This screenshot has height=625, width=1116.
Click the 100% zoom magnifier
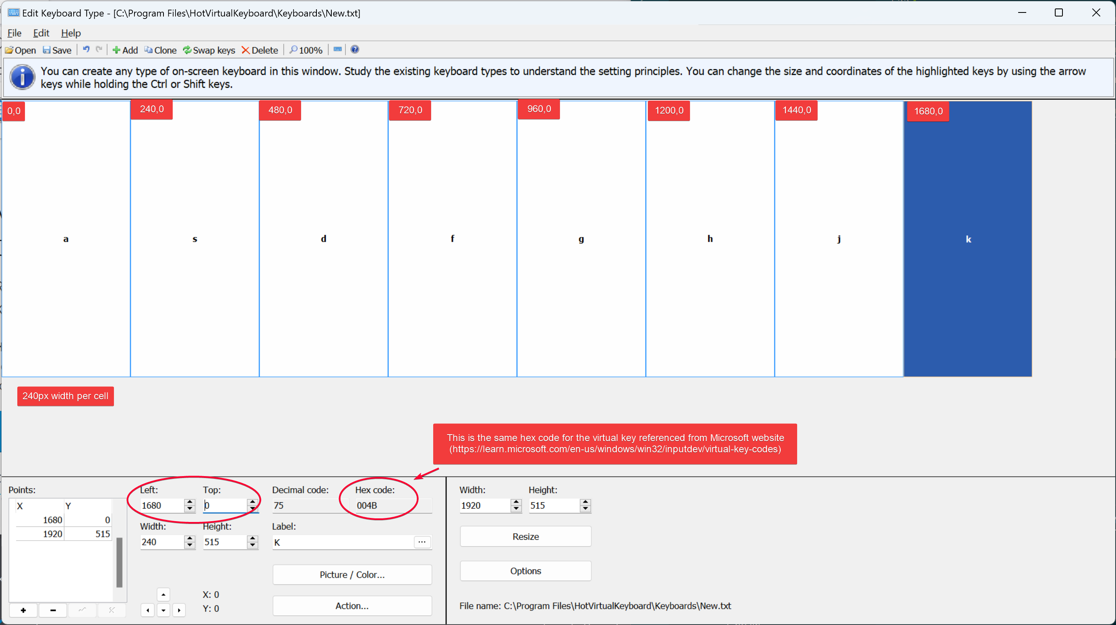coord(306,50)
